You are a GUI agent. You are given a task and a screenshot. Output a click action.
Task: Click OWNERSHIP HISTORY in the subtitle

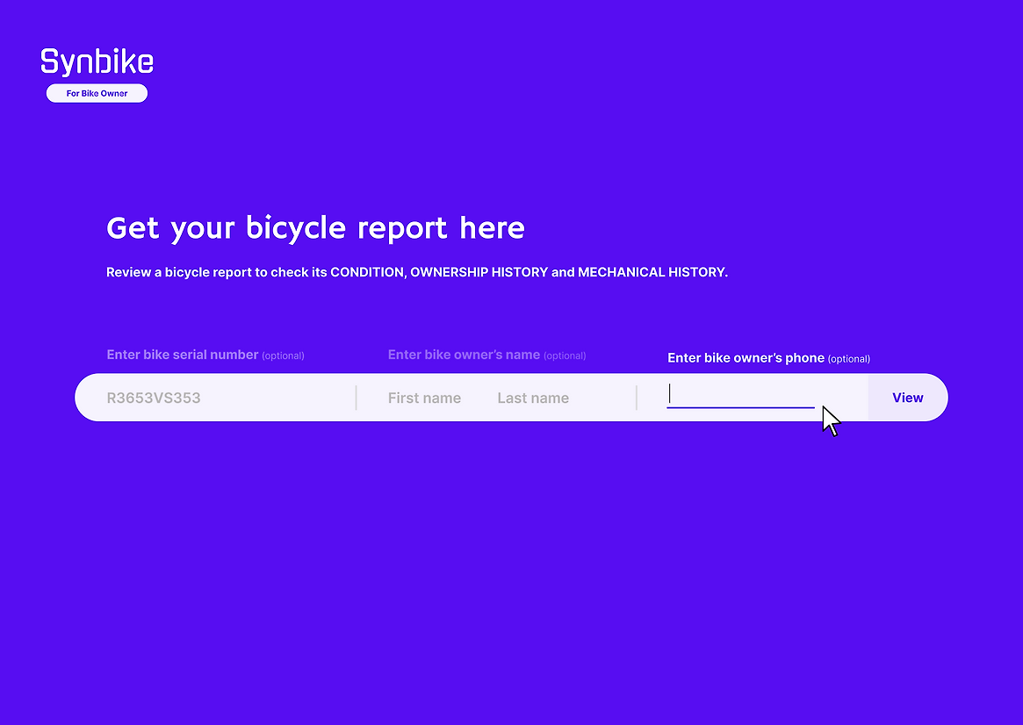(479, 272)
